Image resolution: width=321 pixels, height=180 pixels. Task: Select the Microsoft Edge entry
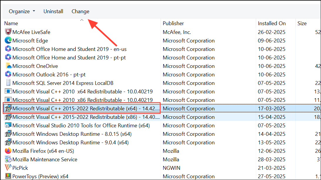click(x=30, y=41)
